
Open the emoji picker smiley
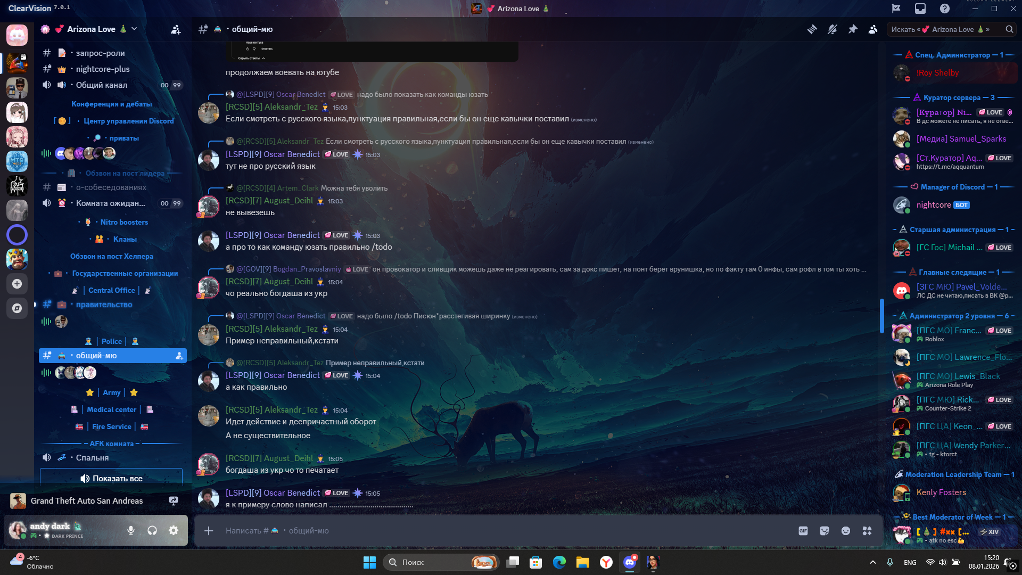coord(846,531)
